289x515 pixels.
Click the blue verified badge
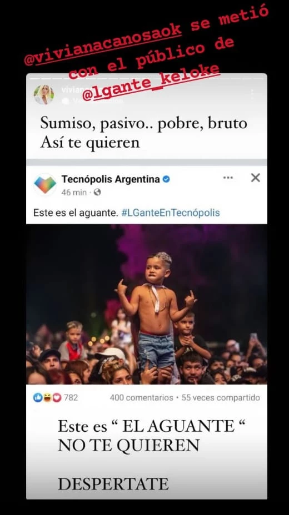[166, 179]
